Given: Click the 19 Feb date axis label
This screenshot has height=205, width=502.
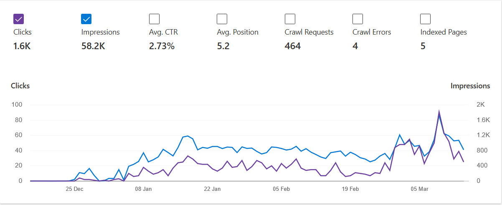Looking at the screenshot, I should click(x=350, y=189).
